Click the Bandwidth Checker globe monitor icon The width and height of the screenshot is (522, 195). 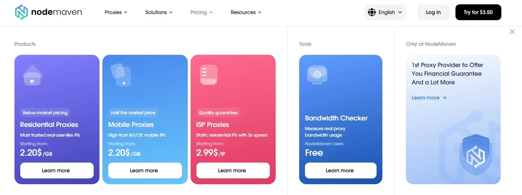coord(317,75)
